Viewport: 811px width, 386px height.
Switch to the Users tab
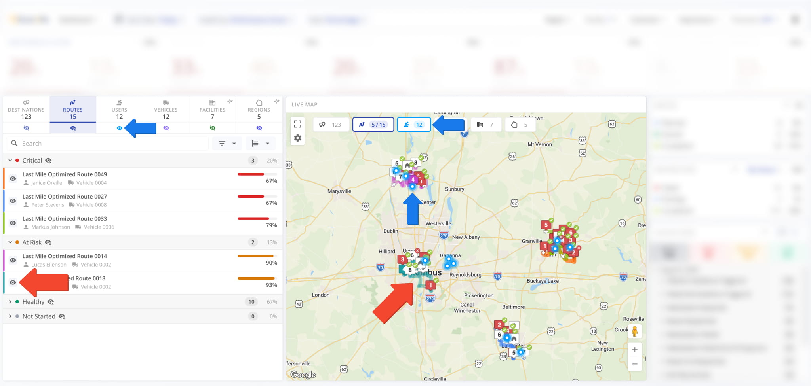click(x=119, y=110)
